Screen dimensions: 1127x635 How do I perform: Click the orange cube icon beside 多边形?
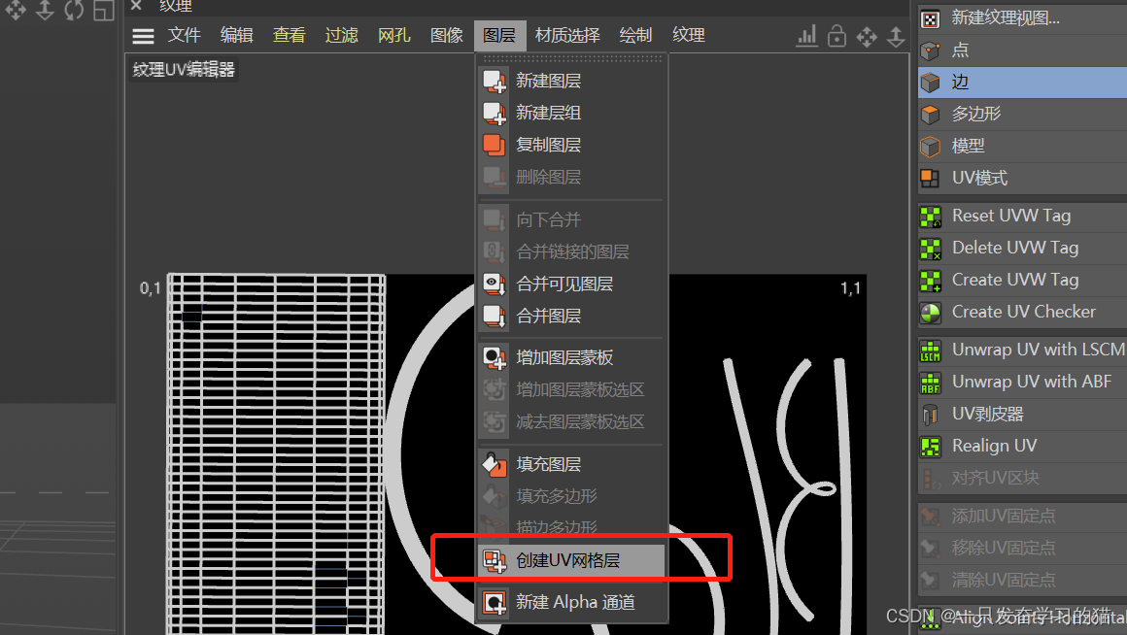pyautogui.click(x=930, y=115)
